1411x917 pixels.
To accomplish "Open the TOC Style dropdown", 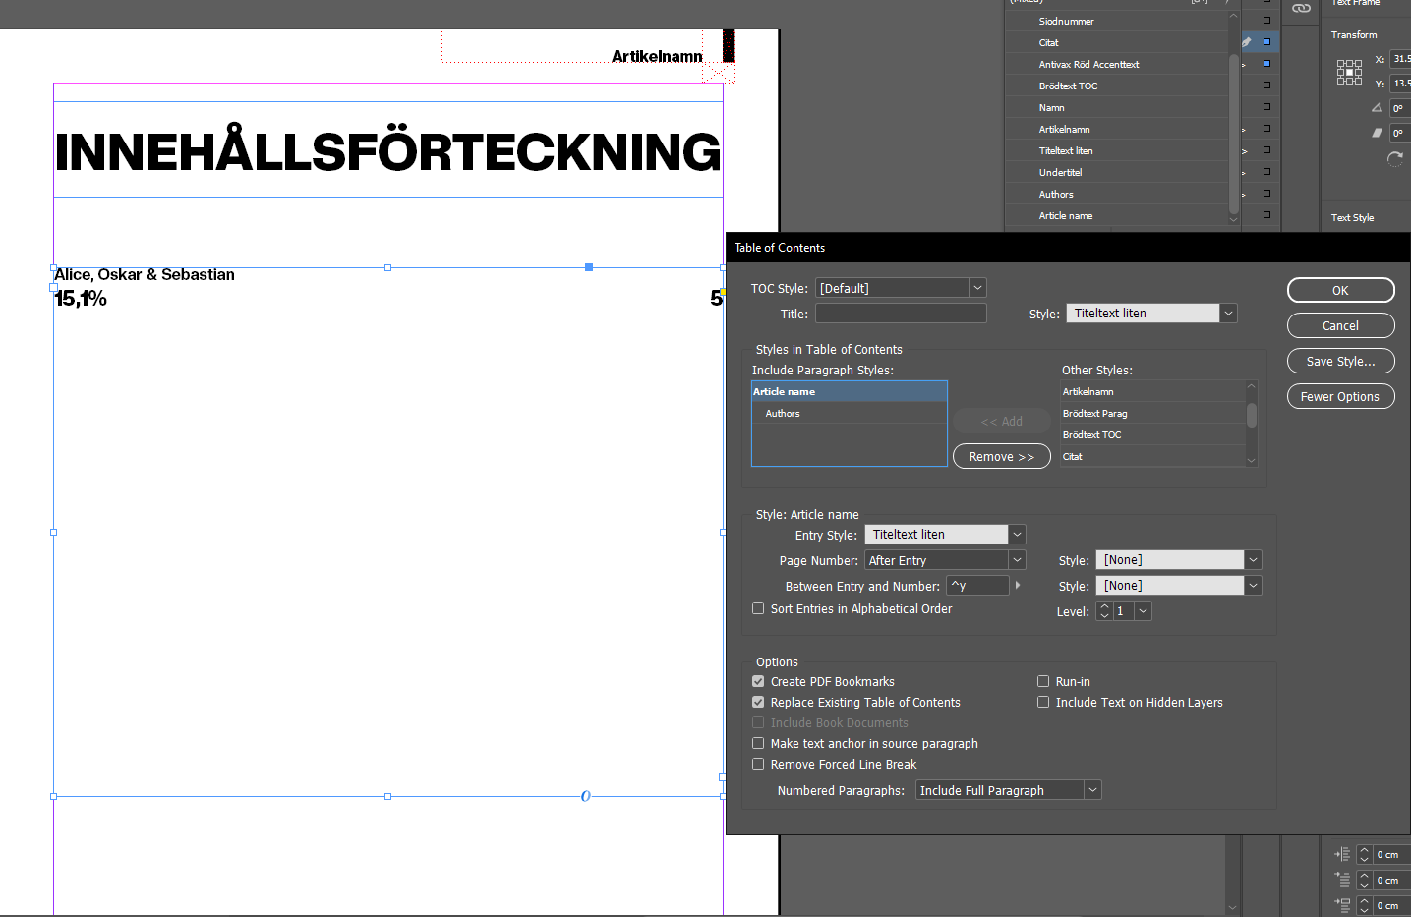I will [977, 287].
